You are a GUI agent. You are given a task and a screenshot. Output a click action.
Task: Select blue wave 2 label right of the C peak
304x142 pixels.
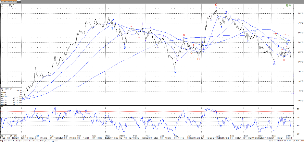[226, 13]
